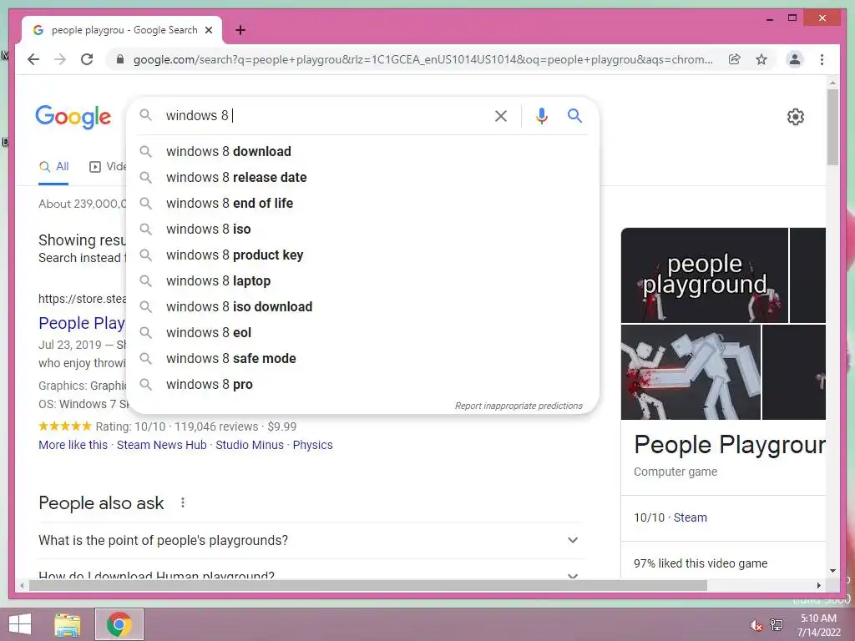Choose suggestion windows 8 release date
Screen dimensions: 855x641
point(362,178)
